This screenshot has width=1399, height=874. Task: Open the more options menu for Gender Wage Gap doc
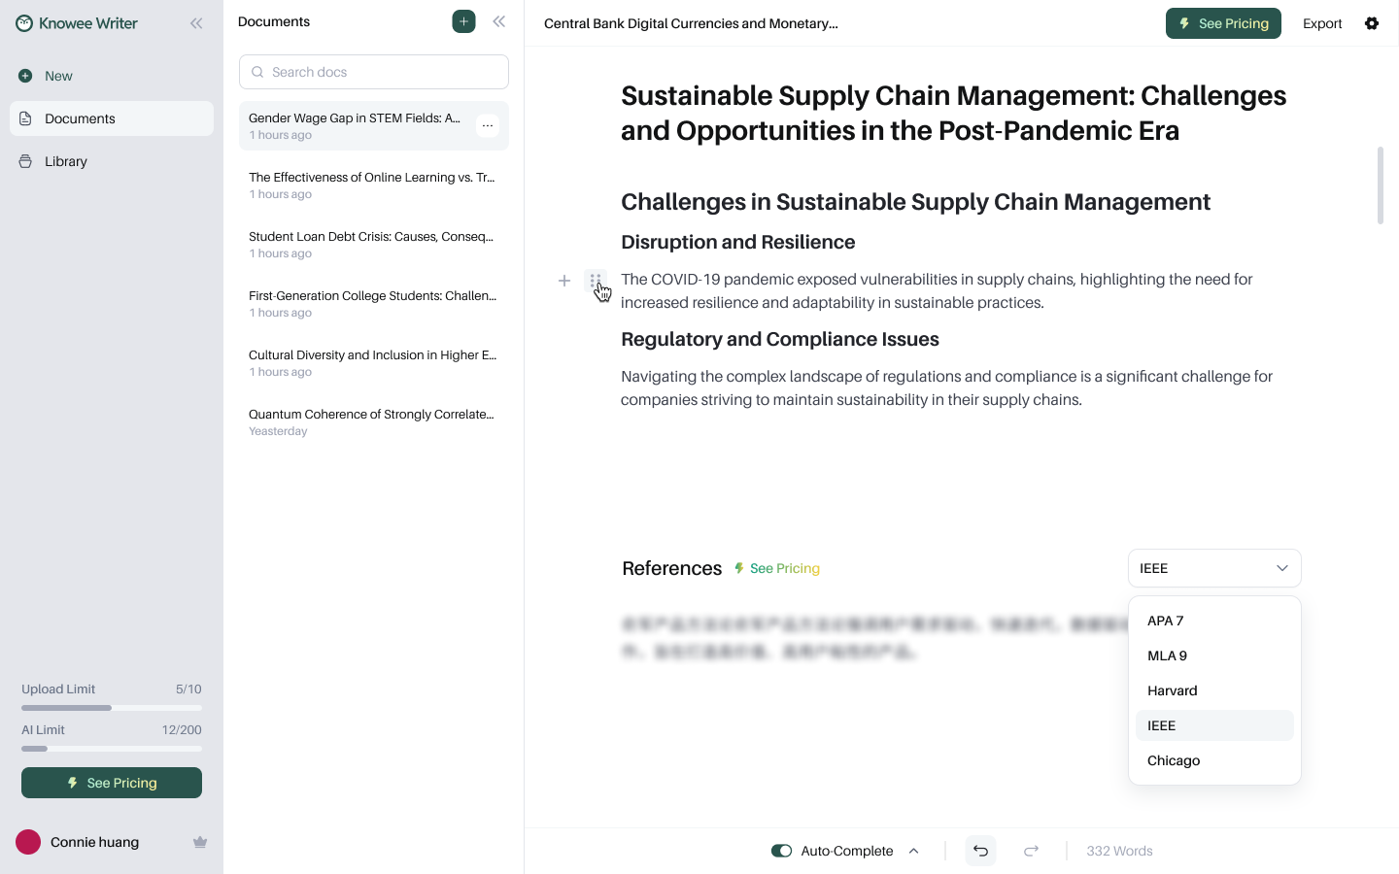pos(488,125)
